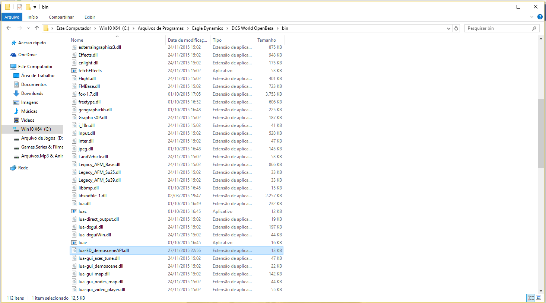The width and height of the screenshot is (546, 303).
Task: Click DCS World OpenBeta breadcrumb
Action: tap(253, 28)
